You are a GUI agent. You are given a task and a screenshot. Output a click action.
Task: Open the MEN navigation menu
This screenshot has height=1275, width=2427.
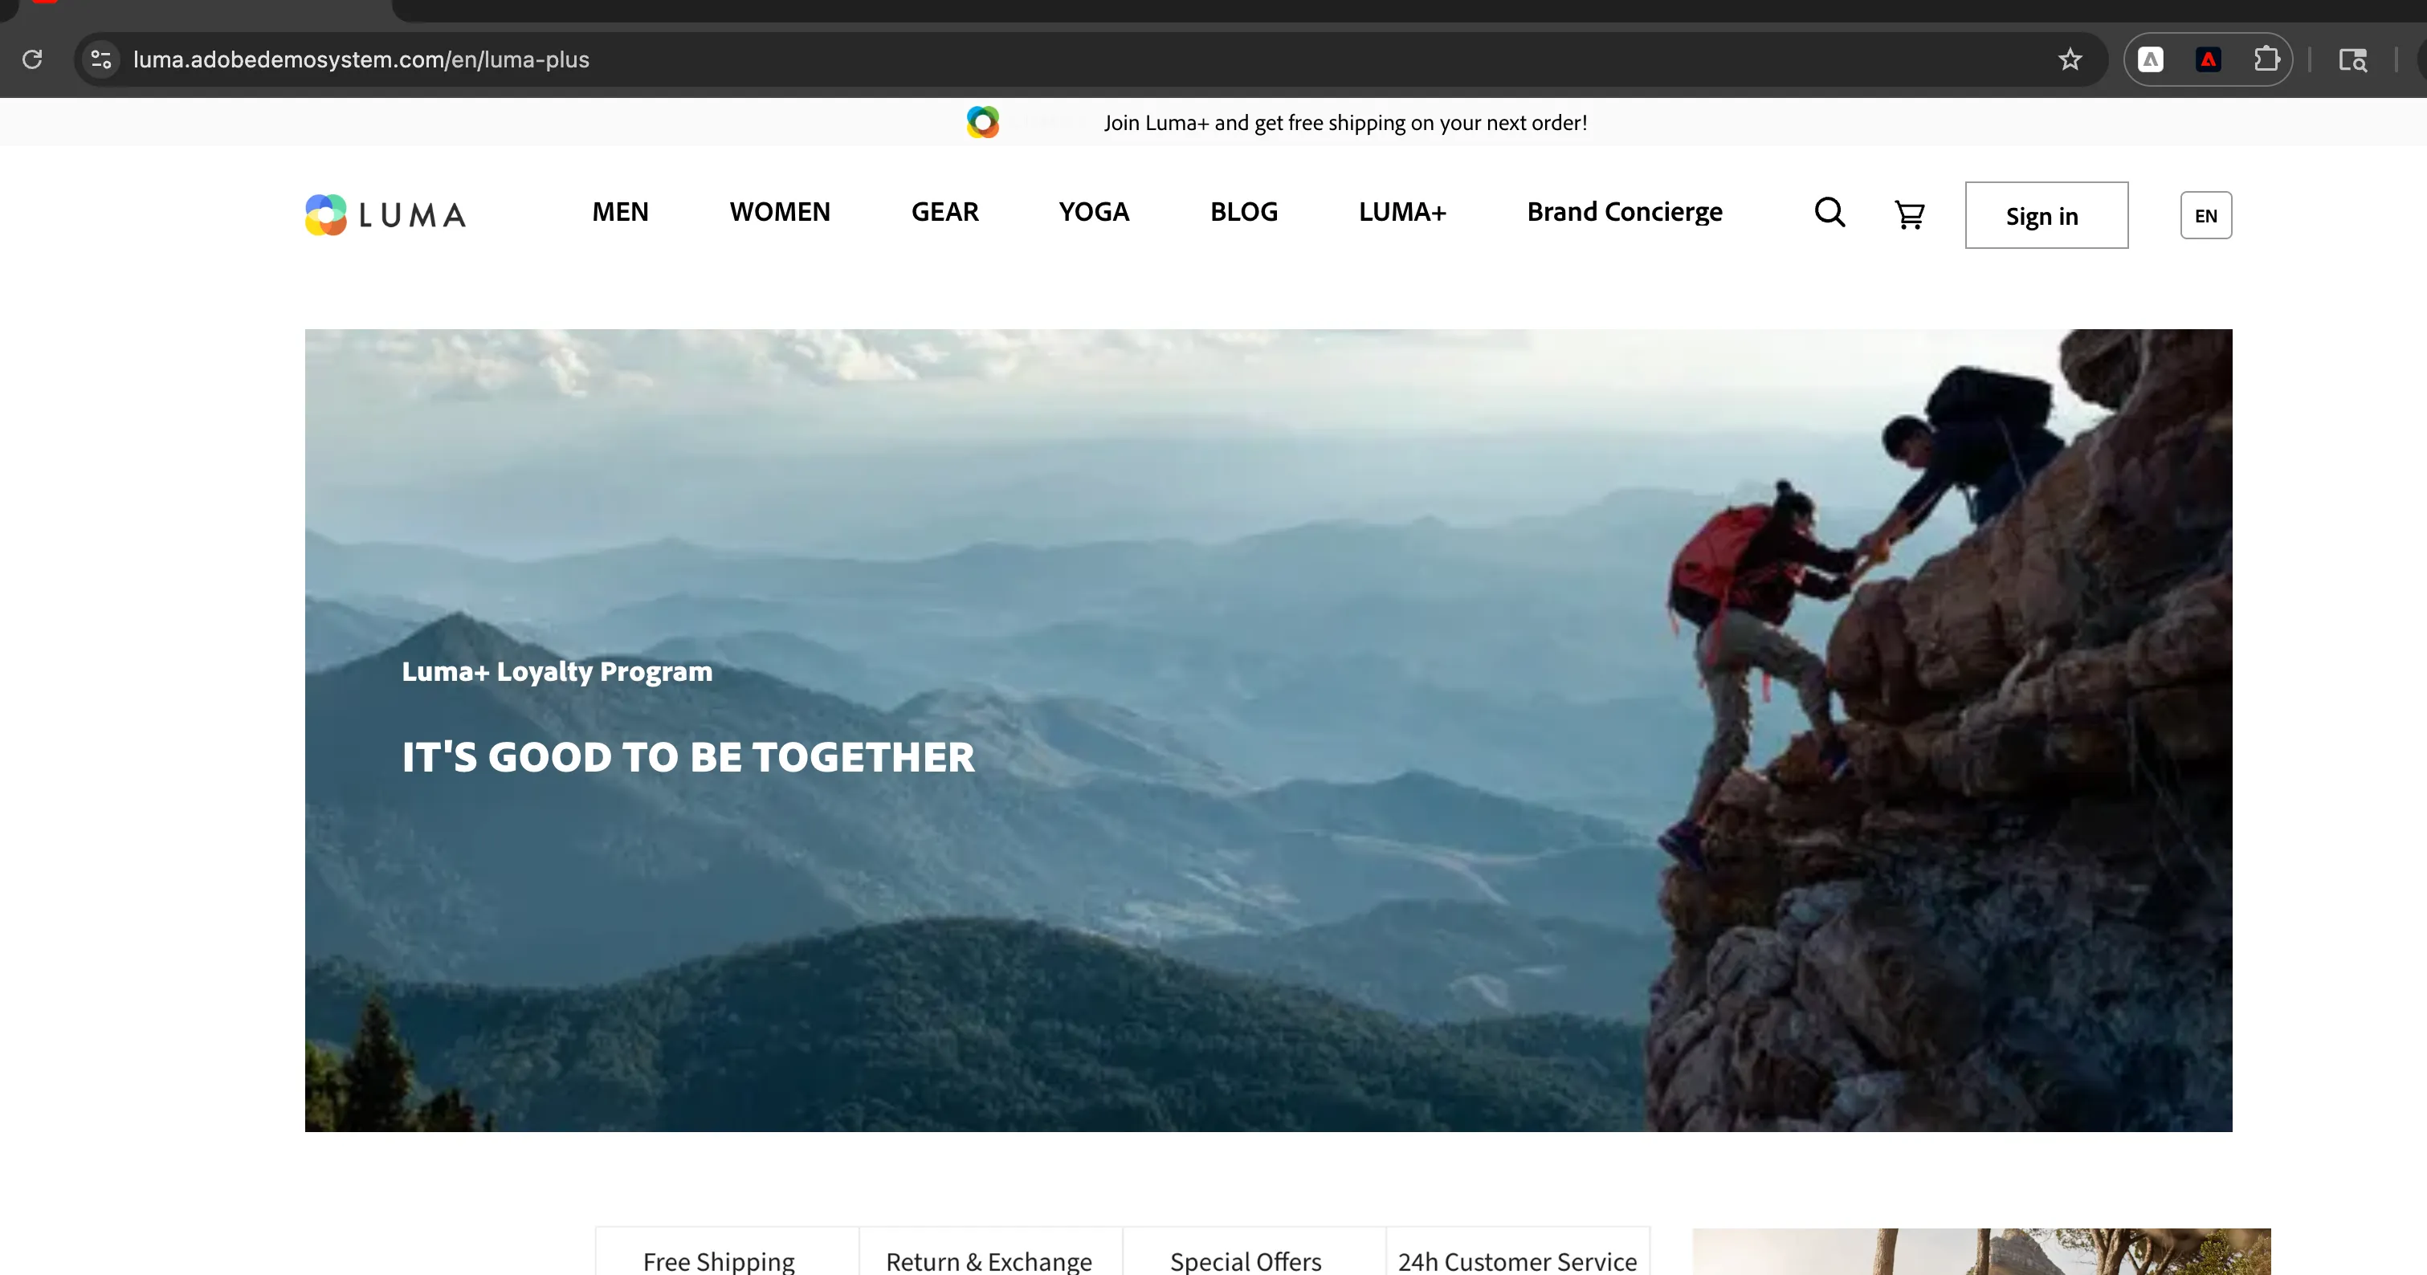[620, 212]
